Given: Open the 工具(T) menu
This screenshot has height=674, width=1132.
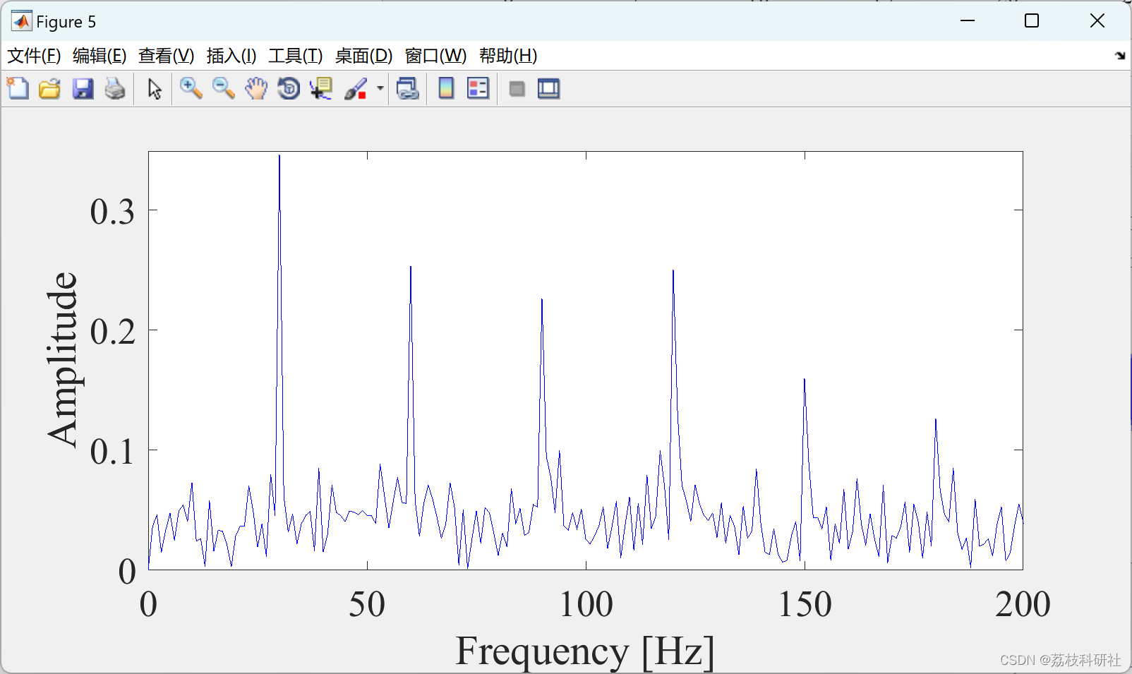Looking at the screenshot, I should (296, 56).
